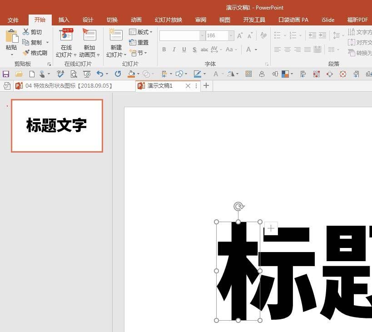Viewport: 372px width, 332px height.
Task: Toggle Strikethrough (abc) formatting
Action: (204, 50)
